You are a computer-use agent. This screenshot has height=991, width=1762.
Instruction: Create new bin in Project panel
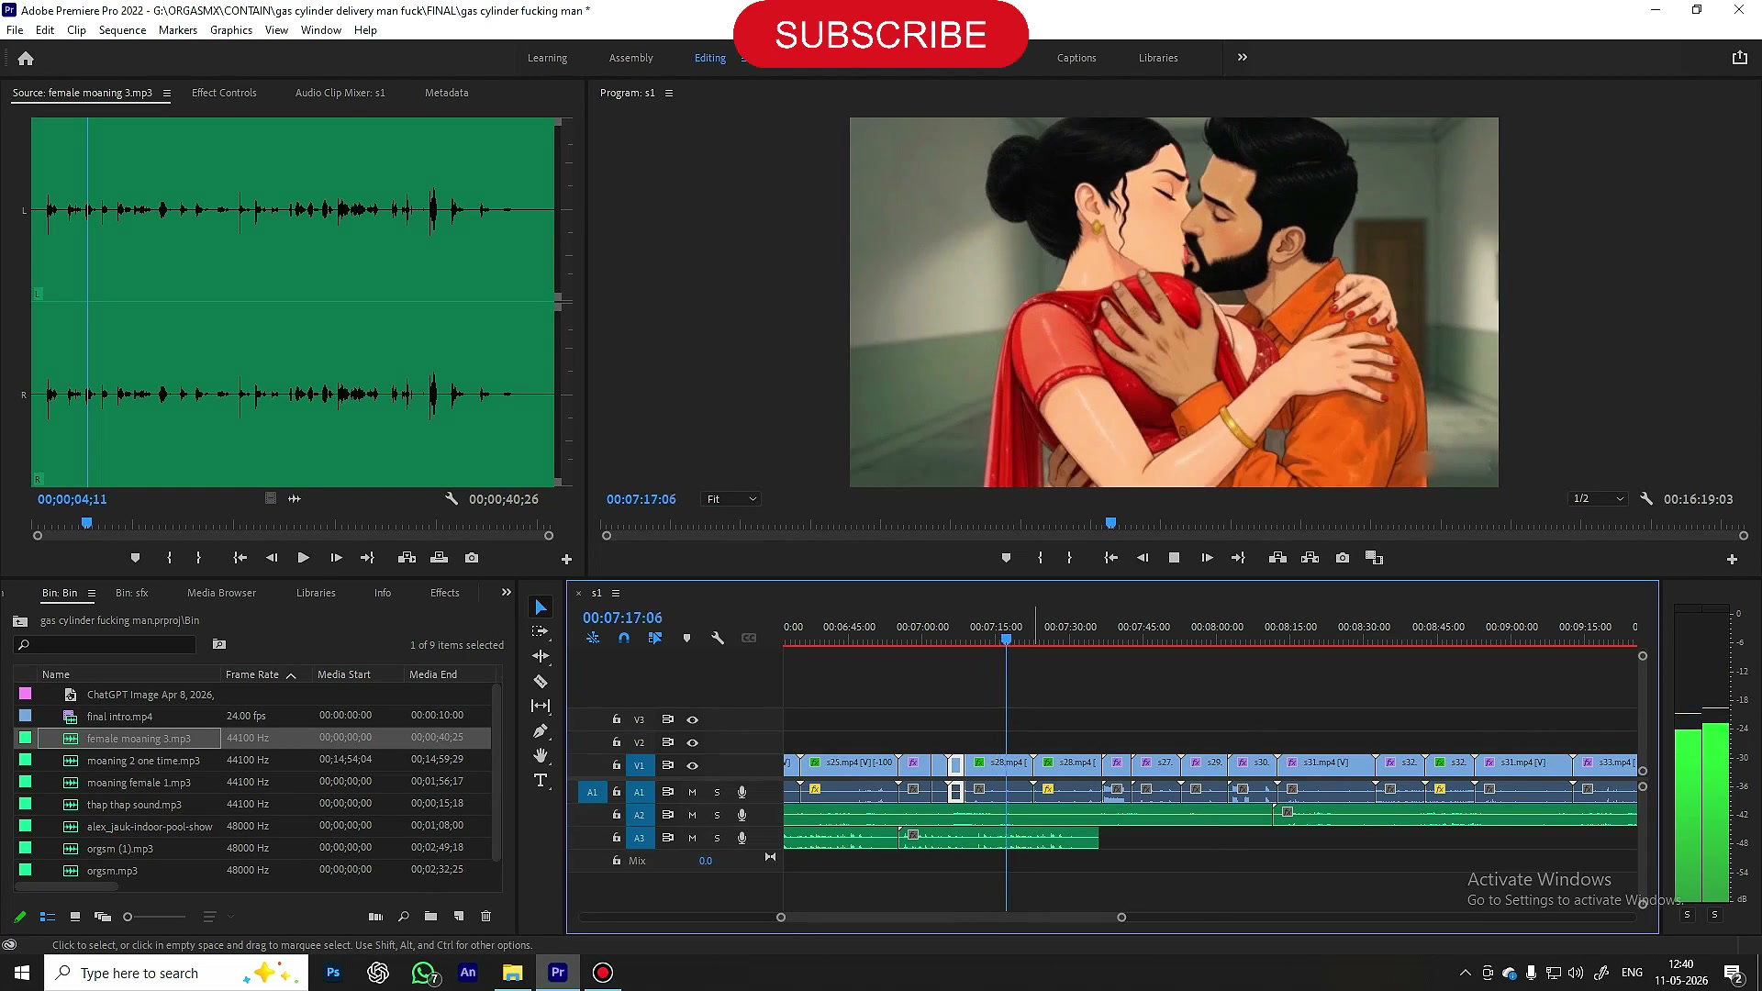(x=430, y=916)
